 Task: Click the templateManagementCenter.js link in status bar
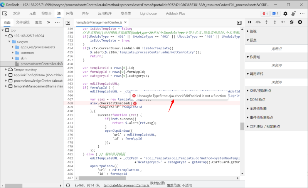tap(126, 185)
